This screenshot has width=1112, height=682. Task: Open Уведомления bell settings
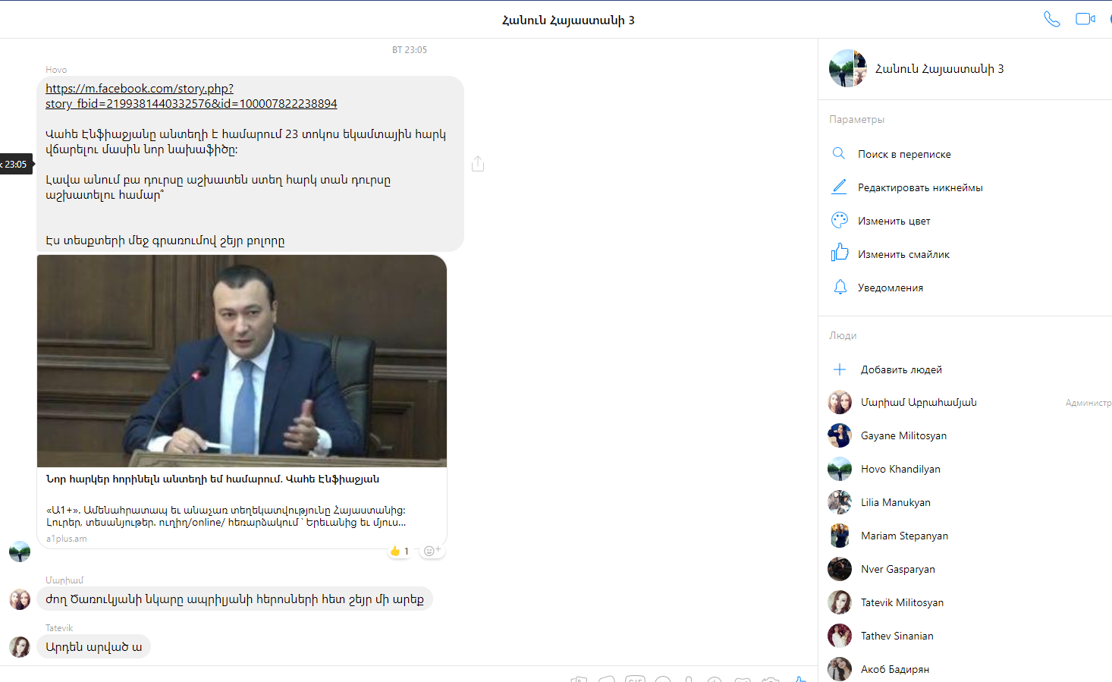click(x=890, y=288)
